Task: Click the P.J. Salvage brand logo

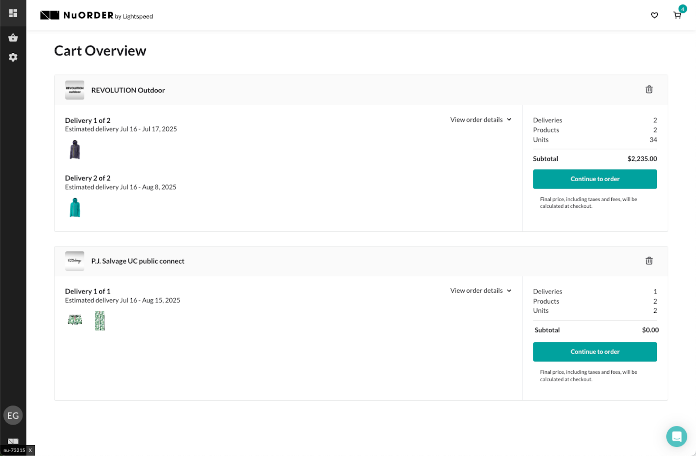Action: pos(74,261)
